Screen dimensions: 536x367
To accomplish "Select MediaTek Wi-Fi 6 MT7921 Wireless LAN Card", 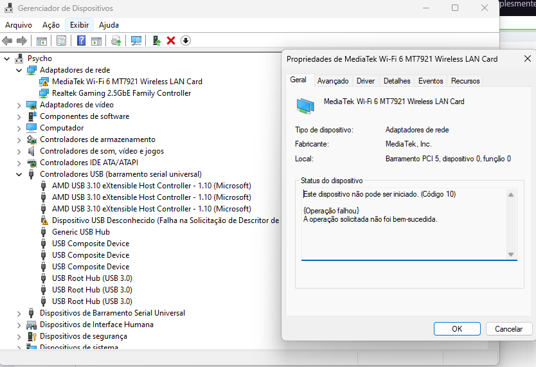I will 127,82.
